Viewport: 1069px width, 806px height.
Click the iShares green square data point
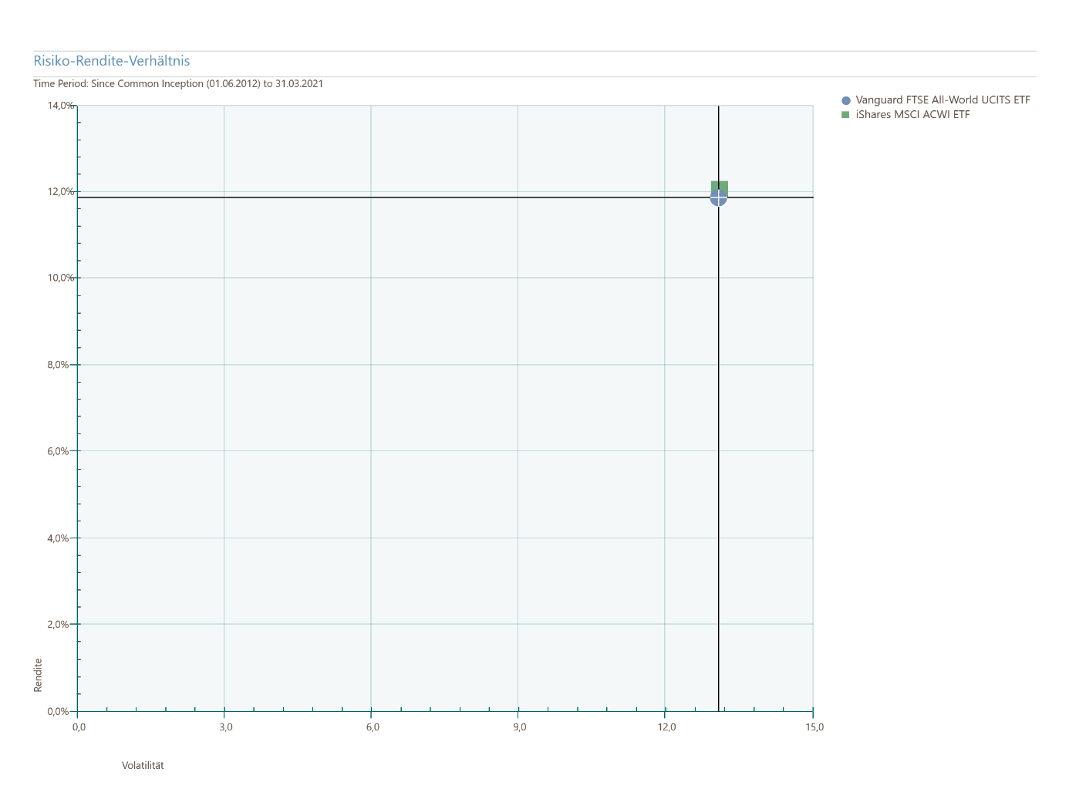pos(720,187)
